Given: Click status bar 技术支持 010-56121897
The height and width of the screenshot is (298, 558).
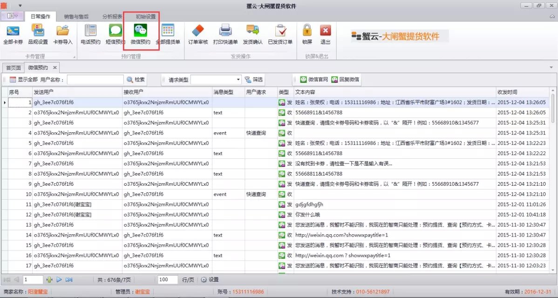Looking at the screenshot, I should click(x=361, y=291).
